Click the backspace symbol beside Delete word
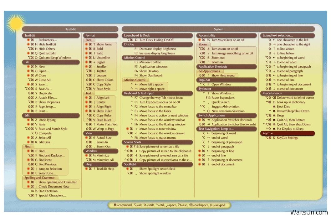 [x=274, y=98]
